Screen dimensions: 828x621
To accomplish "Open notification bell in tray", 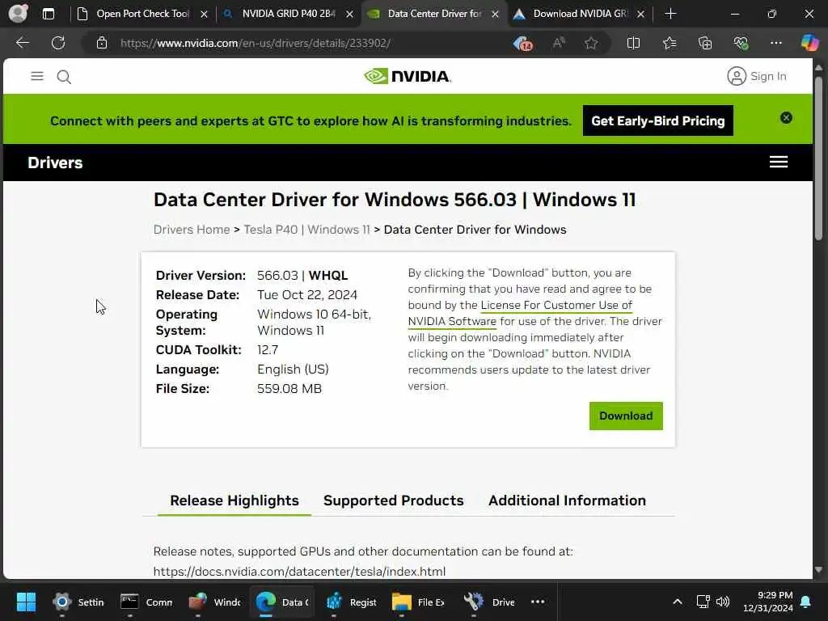I will coord(806,602).
